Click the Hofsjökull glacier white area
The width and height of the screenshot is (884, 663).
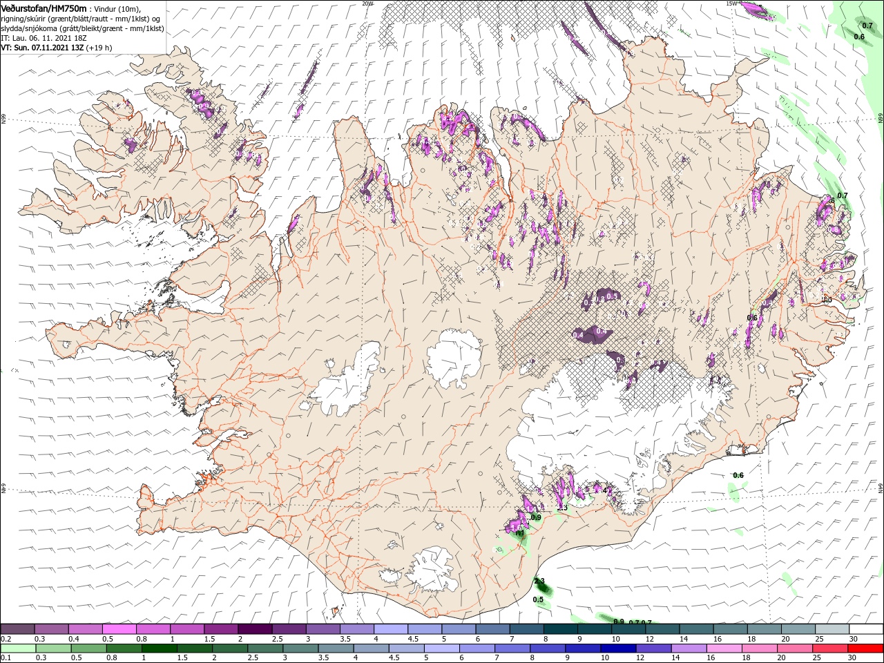(x=455, y=360)
